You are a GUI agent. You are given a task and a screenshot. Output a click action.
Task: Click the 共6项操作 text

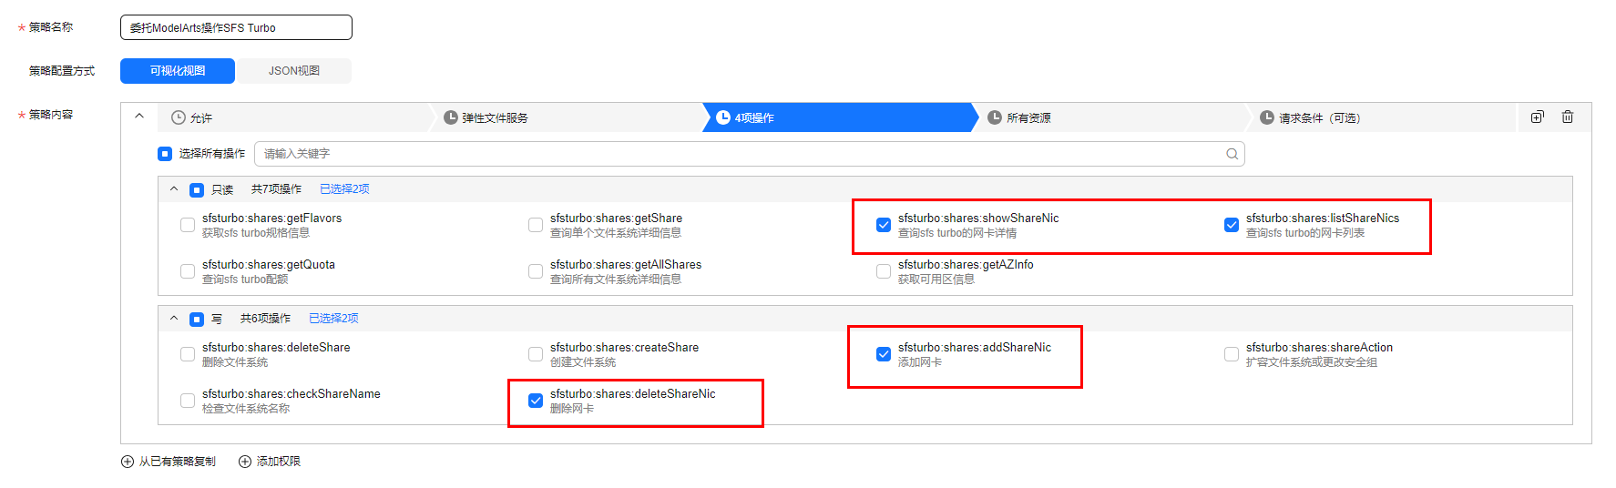(x=265, y=319)
